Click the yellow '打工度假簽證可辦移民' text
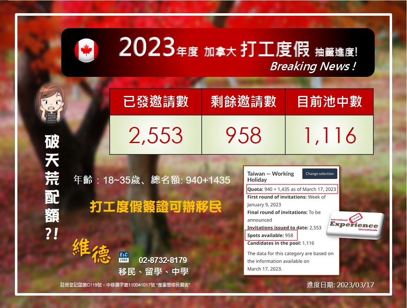The height and width of the screenshot is (308, 407). click(x=156, y=207)
